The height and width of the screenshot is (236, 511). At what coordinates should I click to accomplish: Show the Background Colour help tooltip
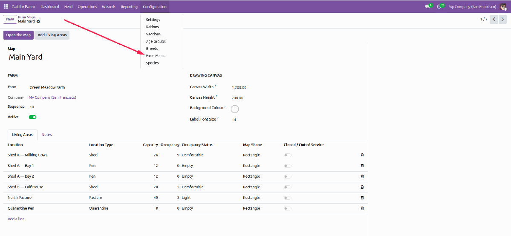[225, 106]
